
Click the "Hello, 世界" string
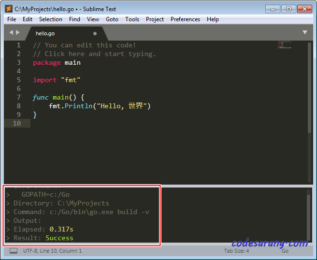[122, 106]
